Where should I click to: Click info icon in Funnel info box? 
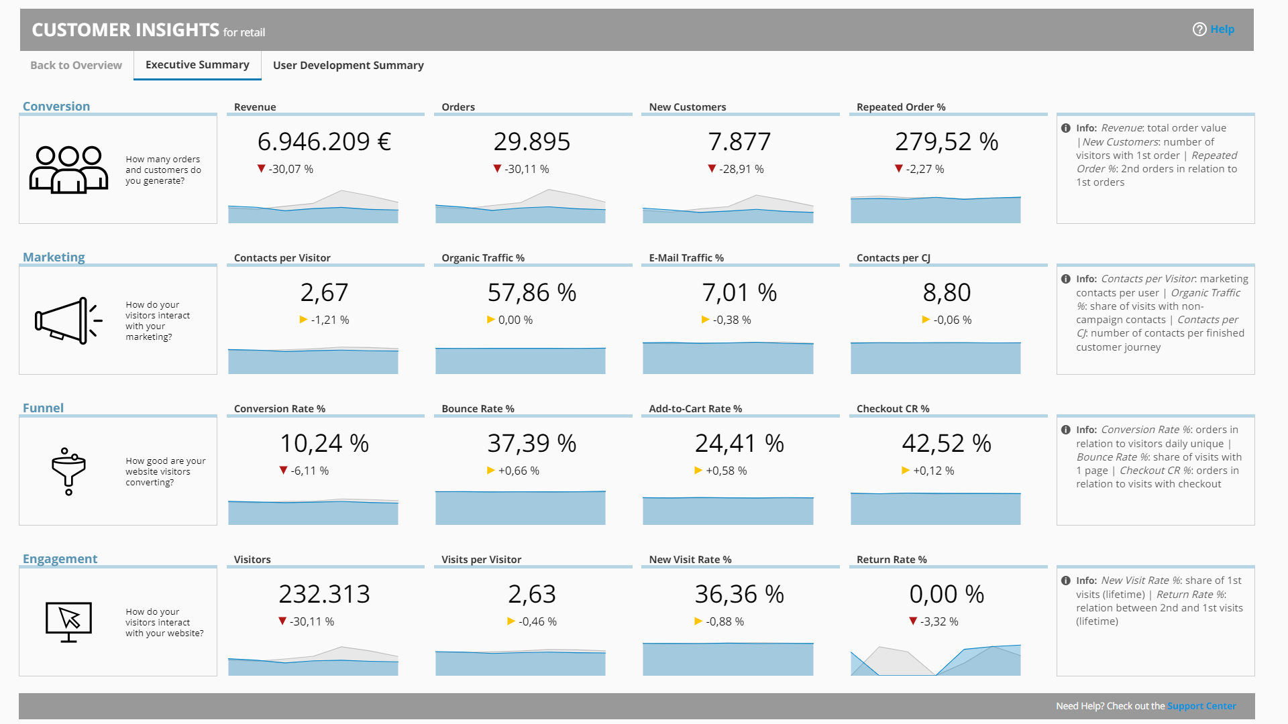click(1066, 430)
